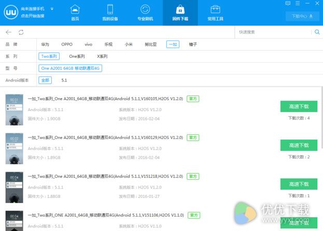Focus the 快速搜索 search field
This screenshot has height=231, width=323.
273,32
